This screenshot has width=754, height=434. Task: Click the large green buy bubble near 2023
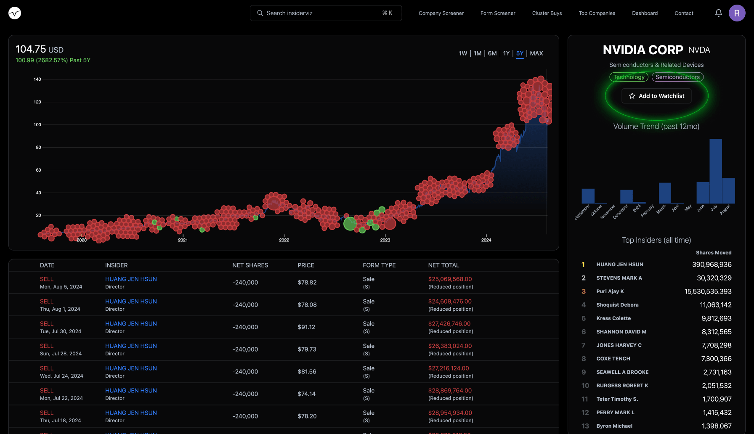point(350,224)
